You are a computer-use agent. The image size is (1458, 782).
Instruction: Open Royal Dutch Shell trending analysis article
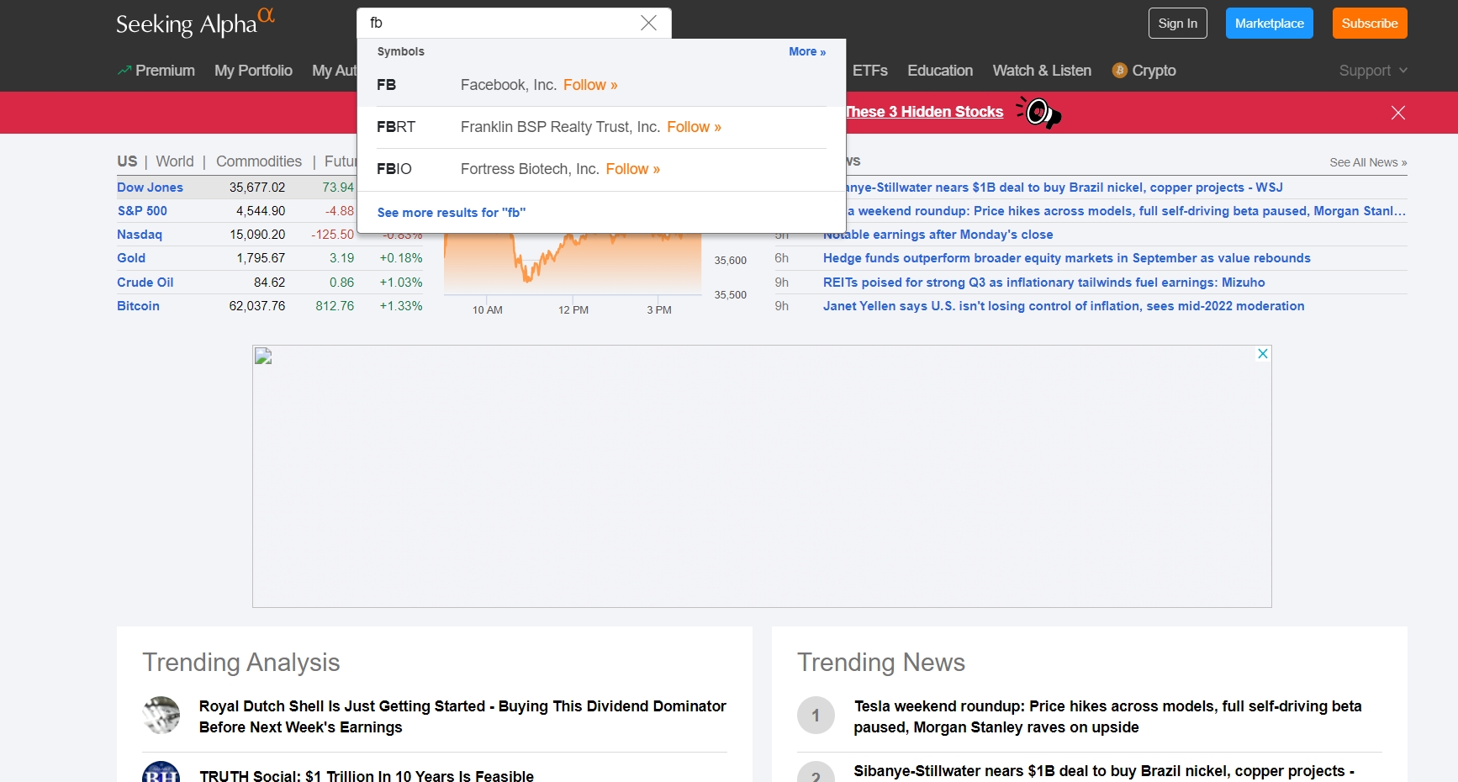462,716
